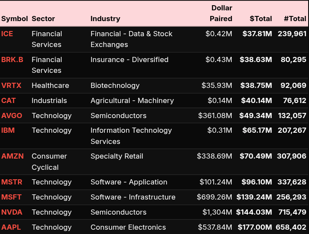
Task: Click the Industry column header
Action: pyautogui.click(x=105, y=19)
